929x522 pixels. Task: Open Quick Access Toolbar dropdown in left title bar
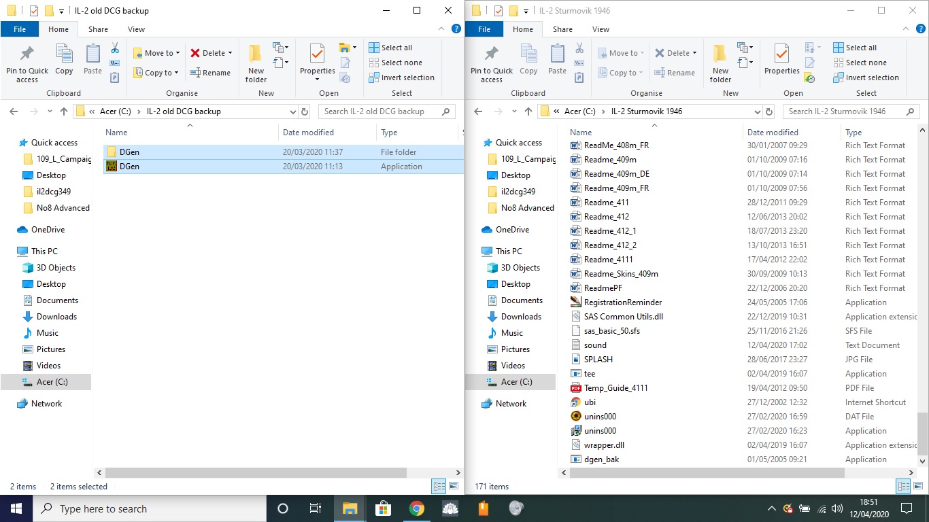[x=61, y=11]
